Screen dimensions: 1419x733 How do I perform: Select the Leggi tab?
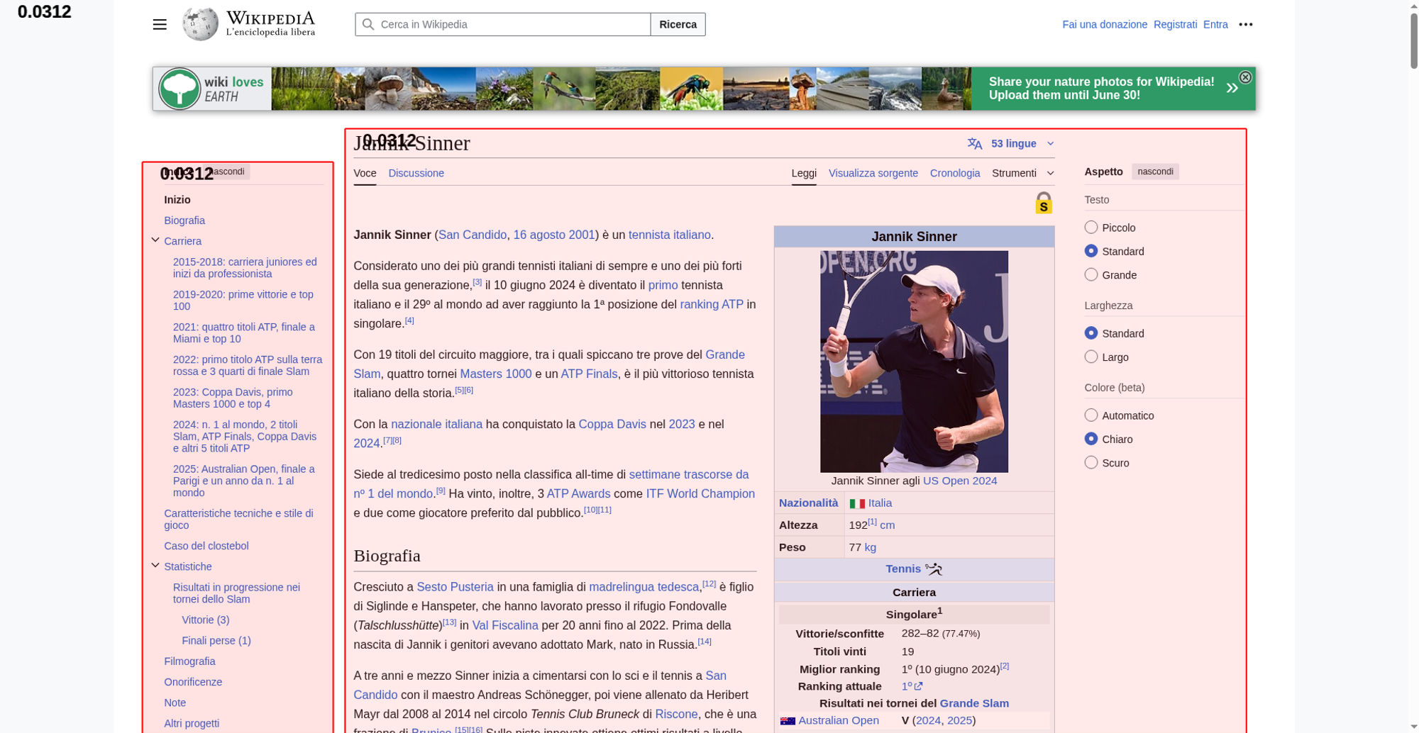804,173
